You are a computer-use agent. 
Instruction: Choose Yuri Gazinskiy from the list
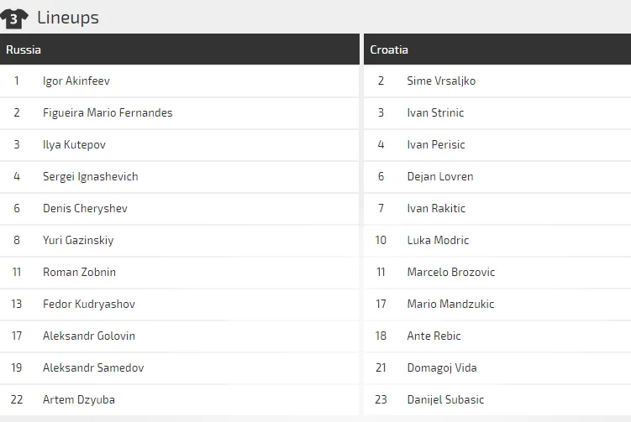click(78, 241)
